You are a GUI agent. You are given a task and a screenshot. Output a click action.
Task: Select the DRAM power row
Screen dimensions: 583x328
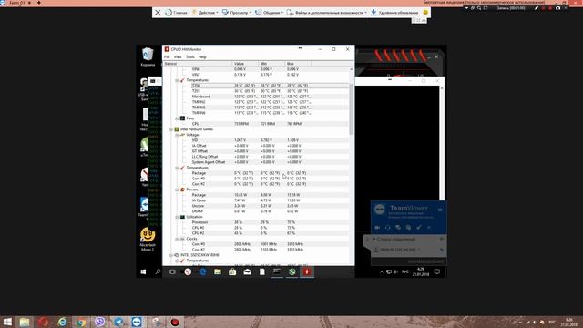click(x=257, y=211)
